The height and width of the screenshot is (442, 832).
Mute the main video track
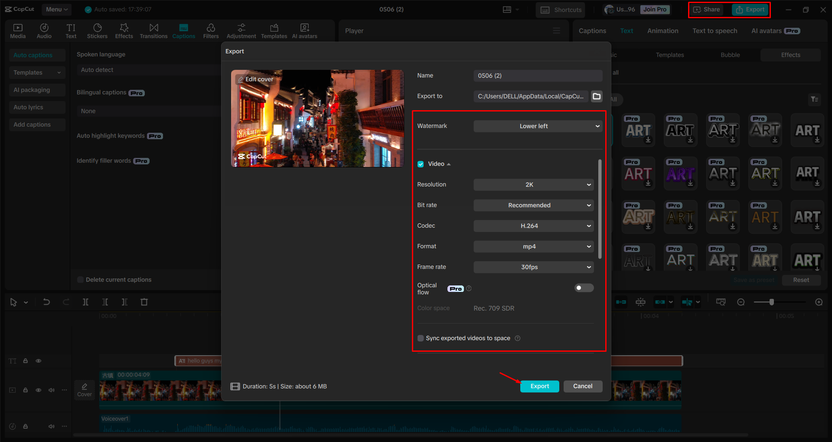[x=52, y=390]
